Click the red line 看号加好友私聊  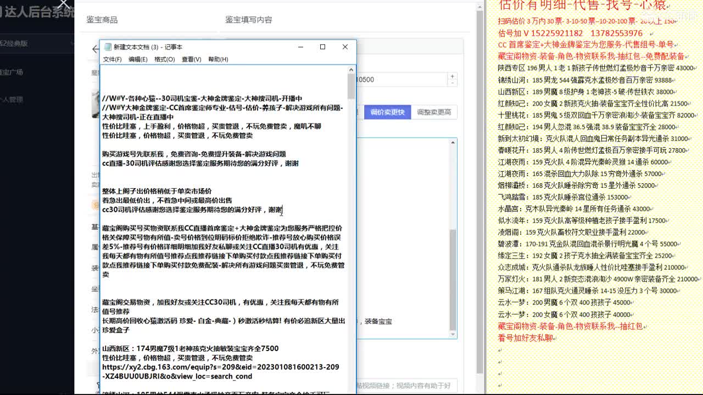tap(525, 338)
